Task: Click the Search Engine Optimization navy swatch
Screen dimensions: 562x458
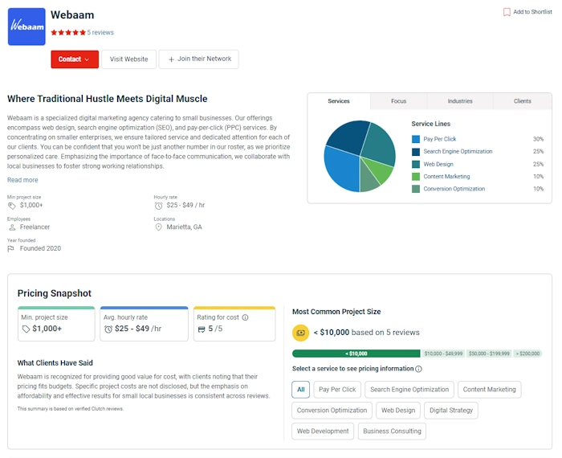Action: [416, 152]
